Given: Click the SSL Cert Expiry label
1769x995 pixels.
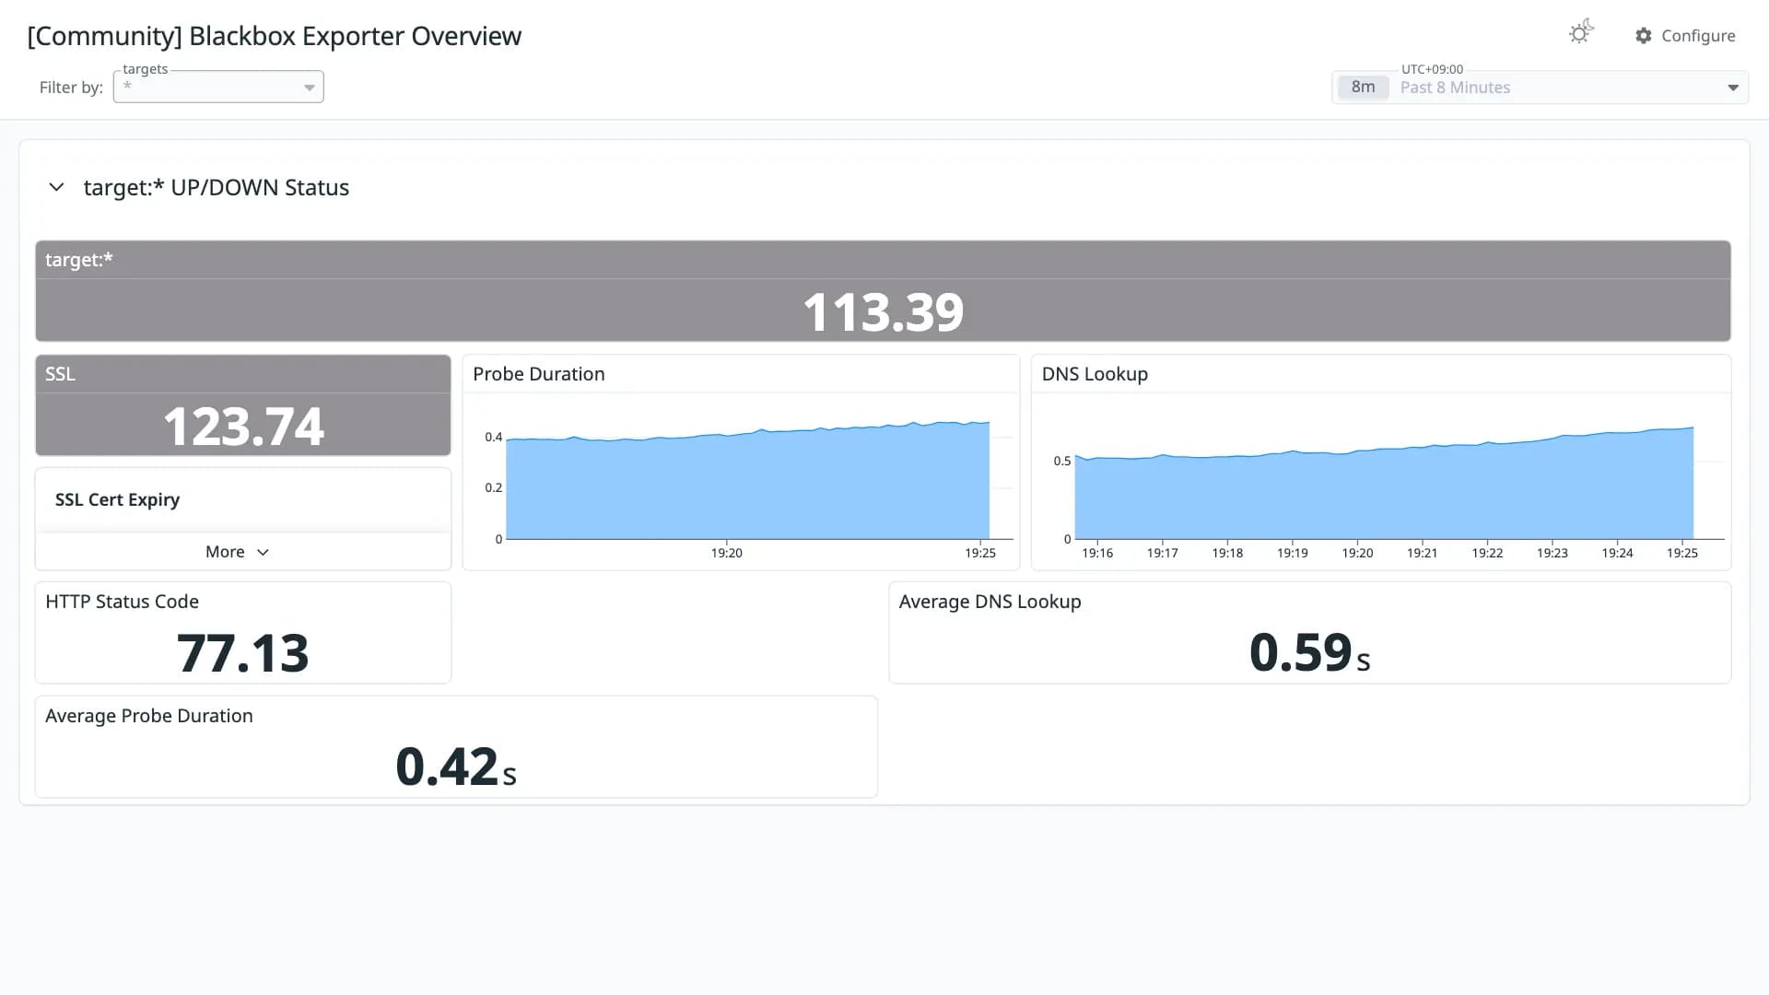Looking at the screenshot, I should coord(117,499).
